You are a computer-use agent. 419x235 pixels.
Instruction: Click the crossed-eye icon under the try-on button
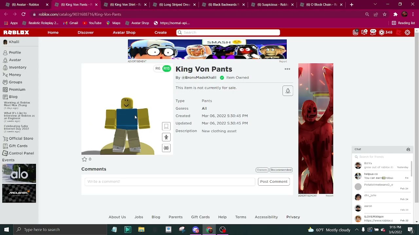pos(166,148)
